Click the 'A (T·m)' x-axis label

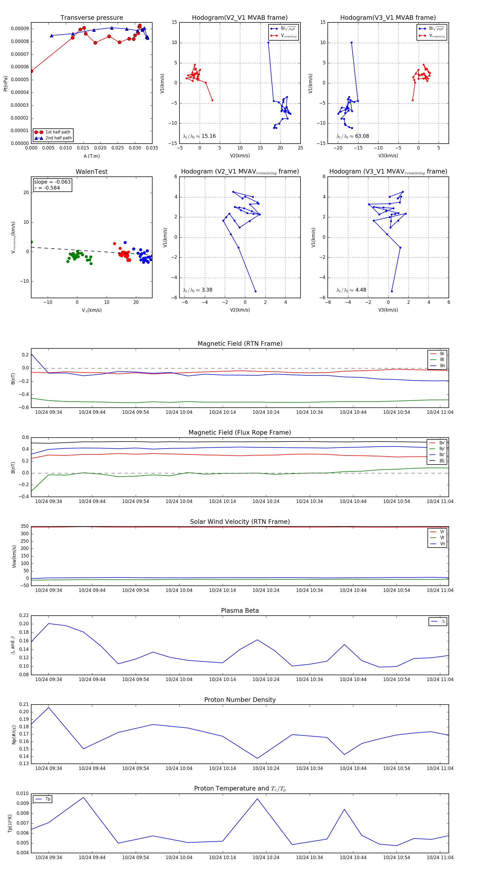point(91,156)
